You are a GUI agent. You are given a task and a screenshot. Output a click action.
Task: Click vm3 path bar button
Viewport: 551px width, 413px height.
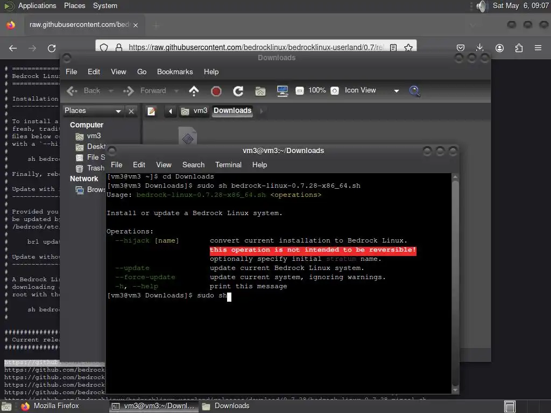pos(195,111)
